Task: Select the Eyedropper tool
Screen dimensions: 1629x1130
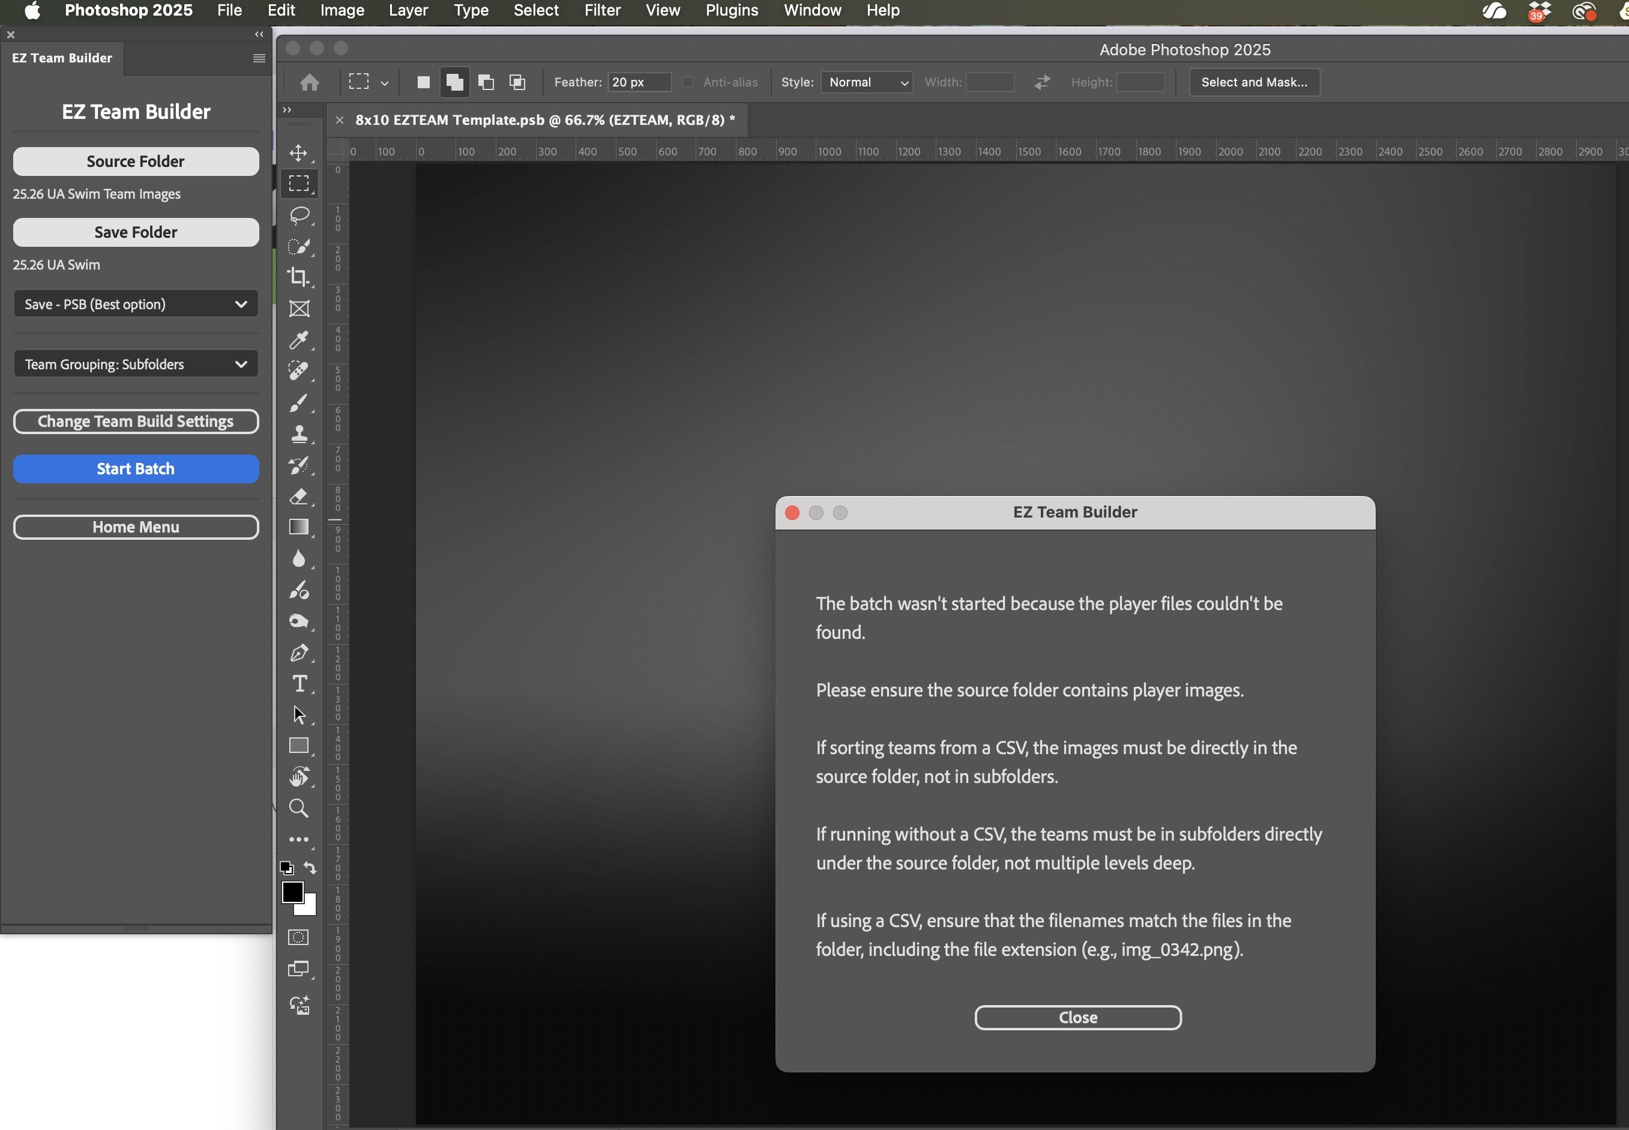Action: 299,340
